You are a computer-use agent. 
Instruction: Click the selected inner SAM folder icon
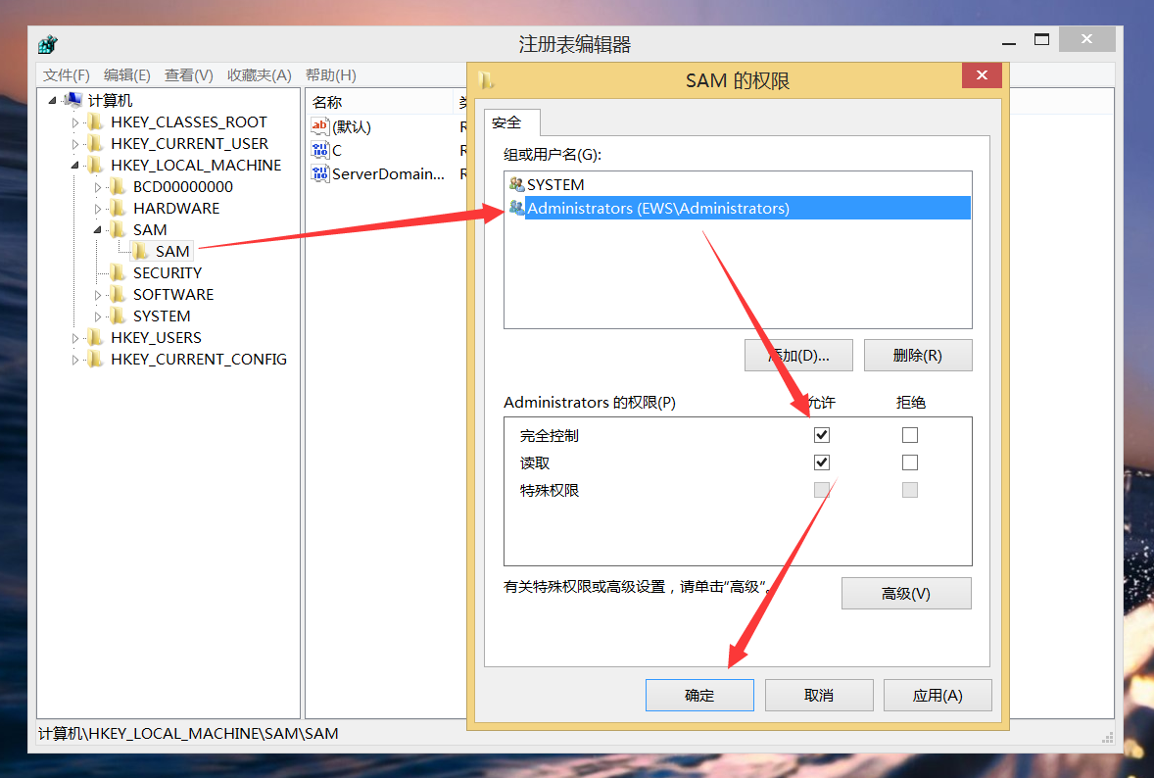[140, 252]
